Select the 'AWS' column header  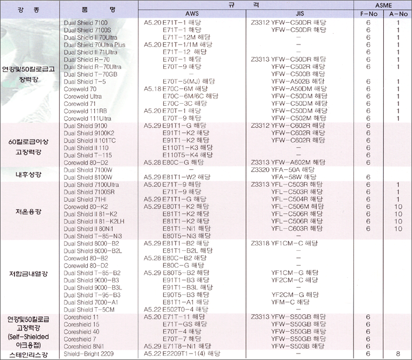tap(192, 14)
